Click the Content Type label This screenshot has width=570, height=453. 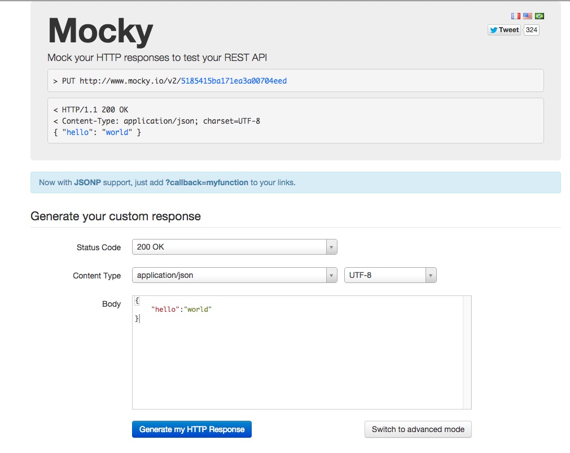click(x=97, y=276)
